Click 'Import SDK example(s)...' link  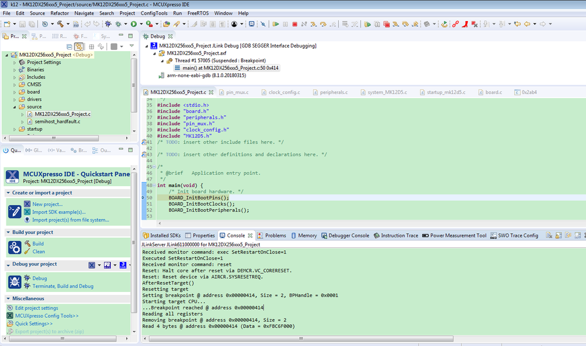pos(59,212)
